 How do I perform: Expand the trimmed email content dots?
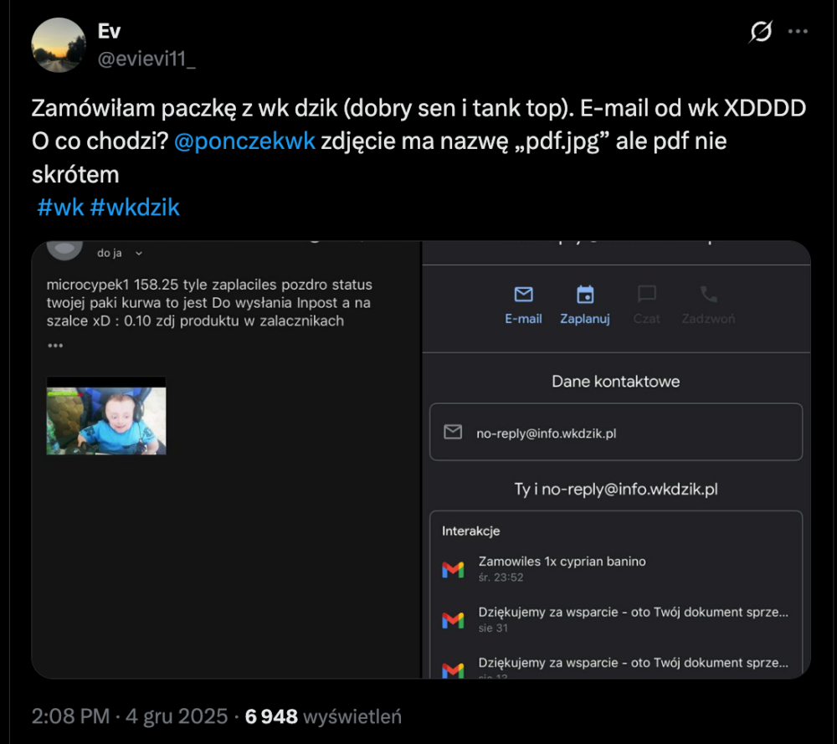tap(55, 346)
